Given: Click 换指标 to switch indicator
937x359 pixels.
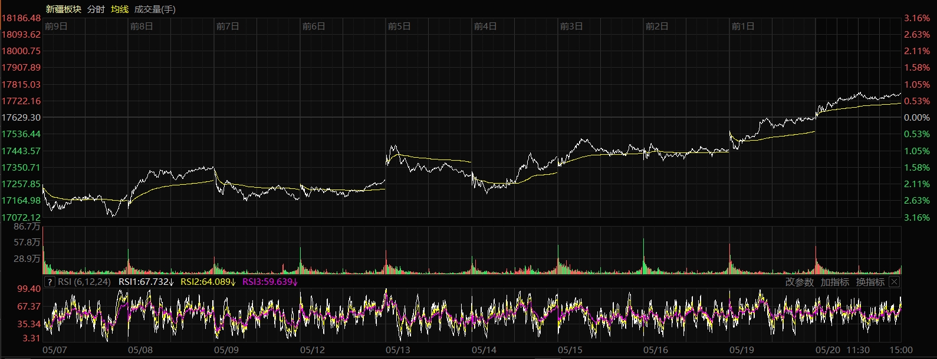Looking at the screenshot, I should [x=870, y=282].
